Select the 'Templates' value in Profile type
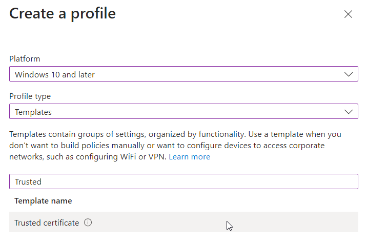 33,112
